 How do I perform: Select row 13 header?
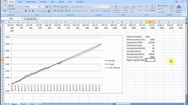pos(2,60)
